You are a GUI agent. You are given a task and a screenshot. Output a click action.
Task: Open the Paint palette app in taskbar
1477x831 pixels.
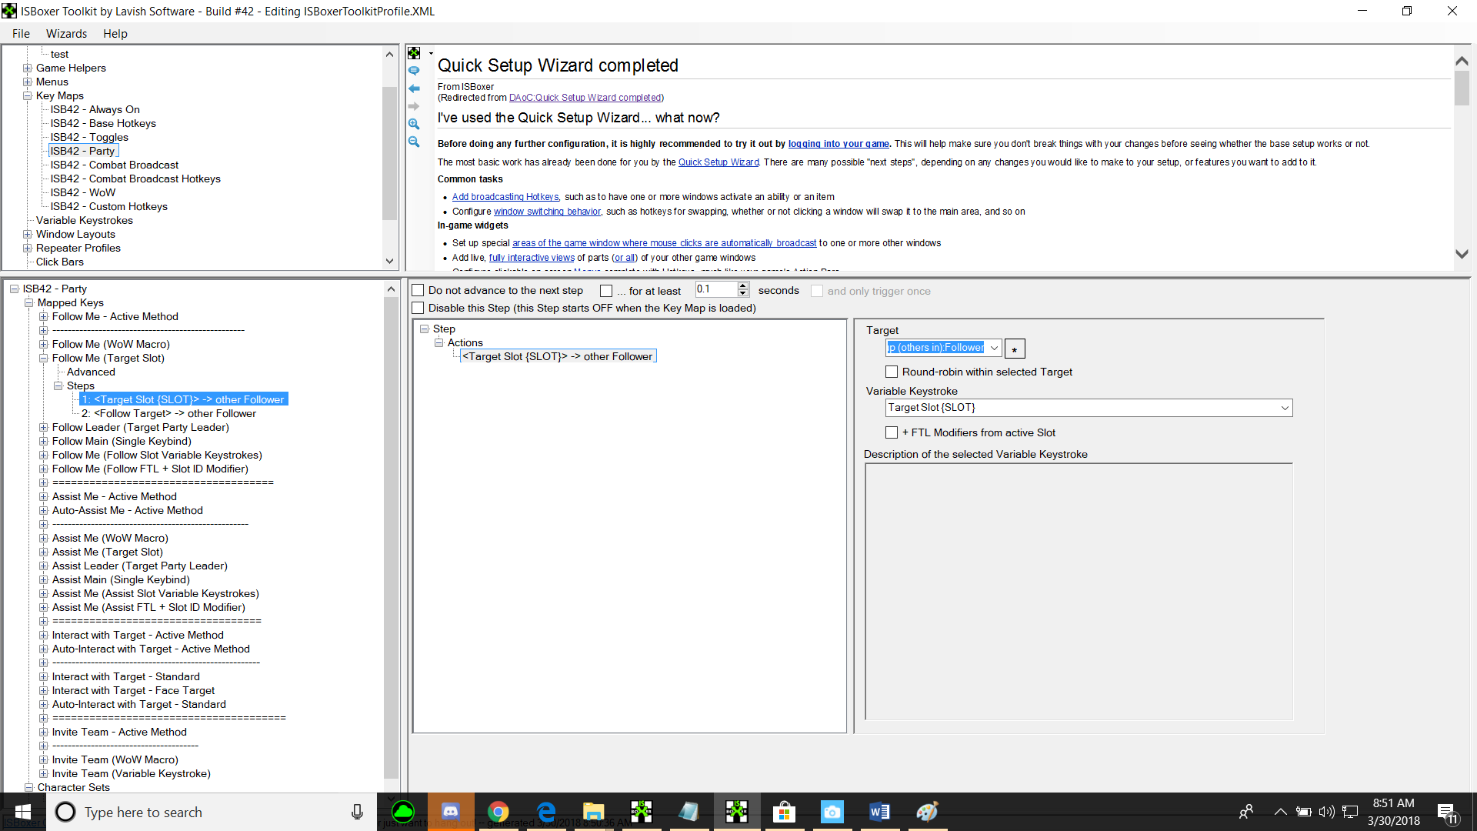(x=927, y=812)
